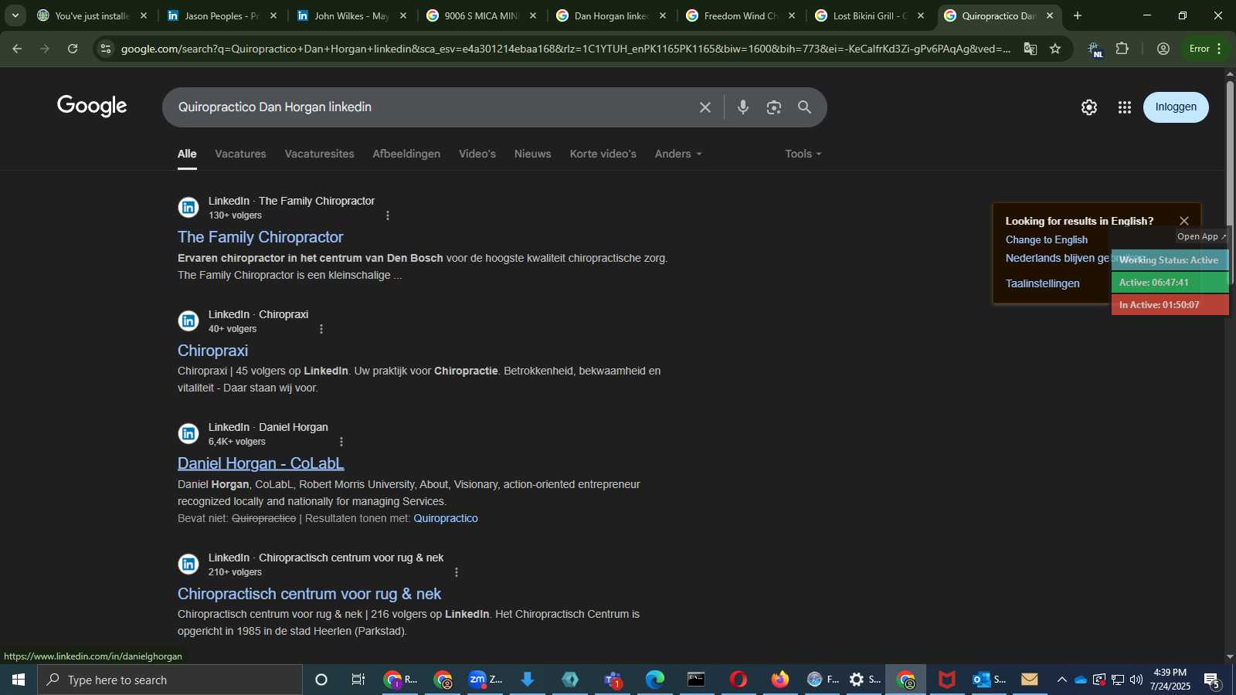Switch to the Video's tab

(477, 154)
